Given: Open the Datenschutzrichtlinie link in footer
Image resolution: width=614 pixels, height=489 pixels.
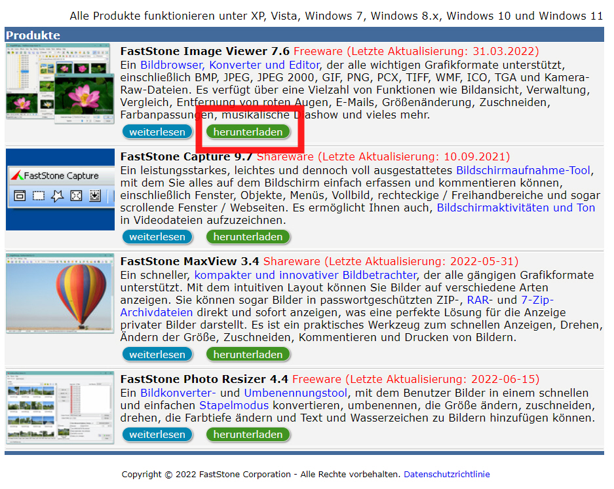Looking at the screenshot, I should click(446, 475).
